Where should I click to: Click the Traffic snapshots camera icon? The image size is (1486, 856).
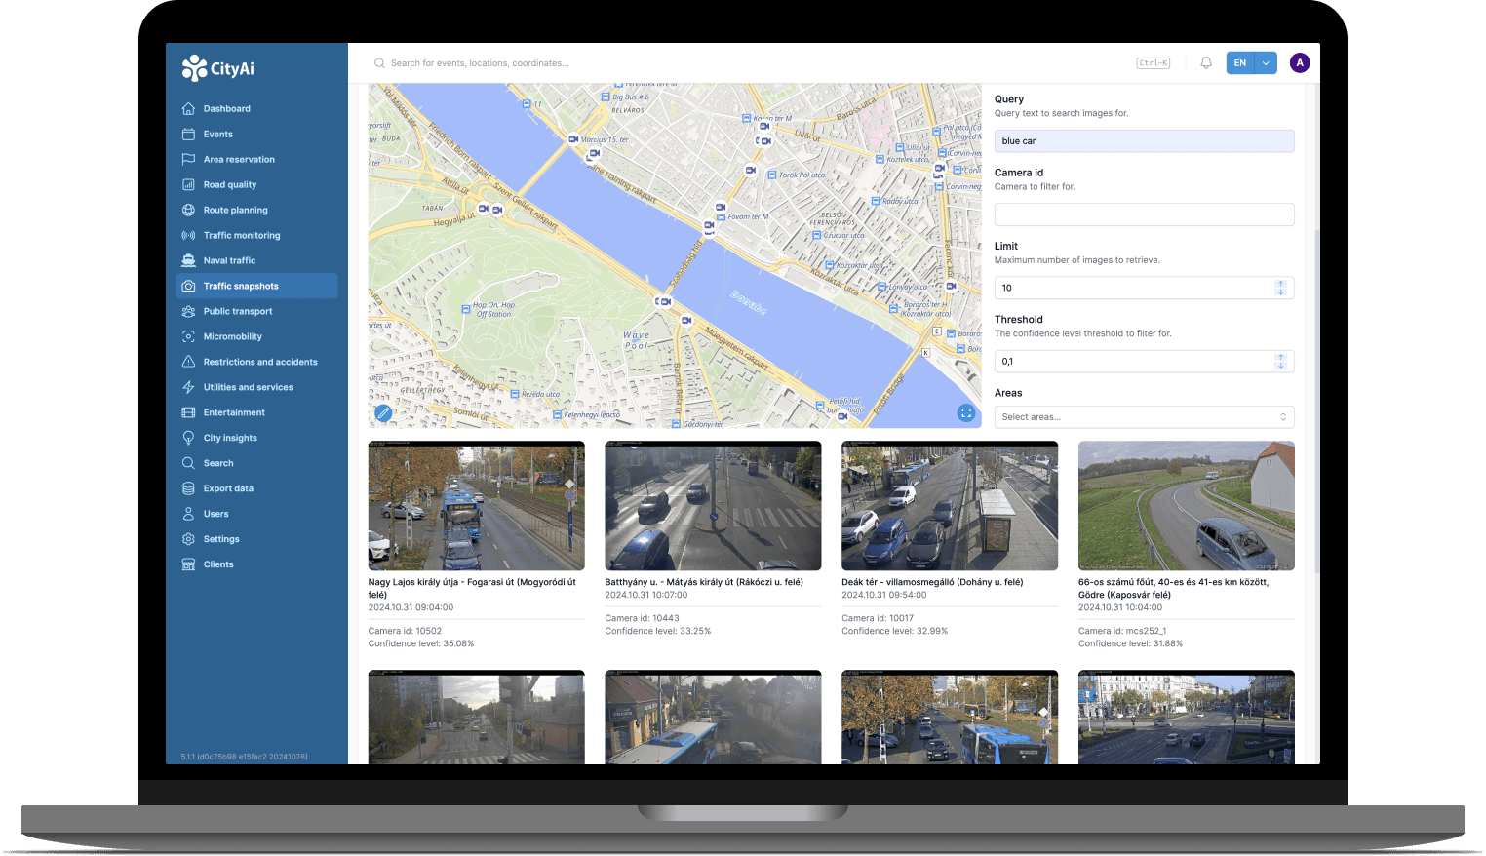pos(188,287)
